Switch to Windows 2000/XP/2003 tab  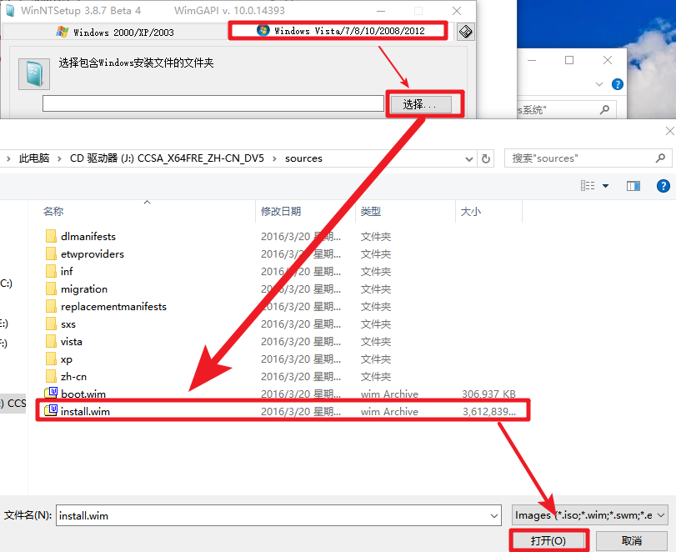click(x=119, y=30)
